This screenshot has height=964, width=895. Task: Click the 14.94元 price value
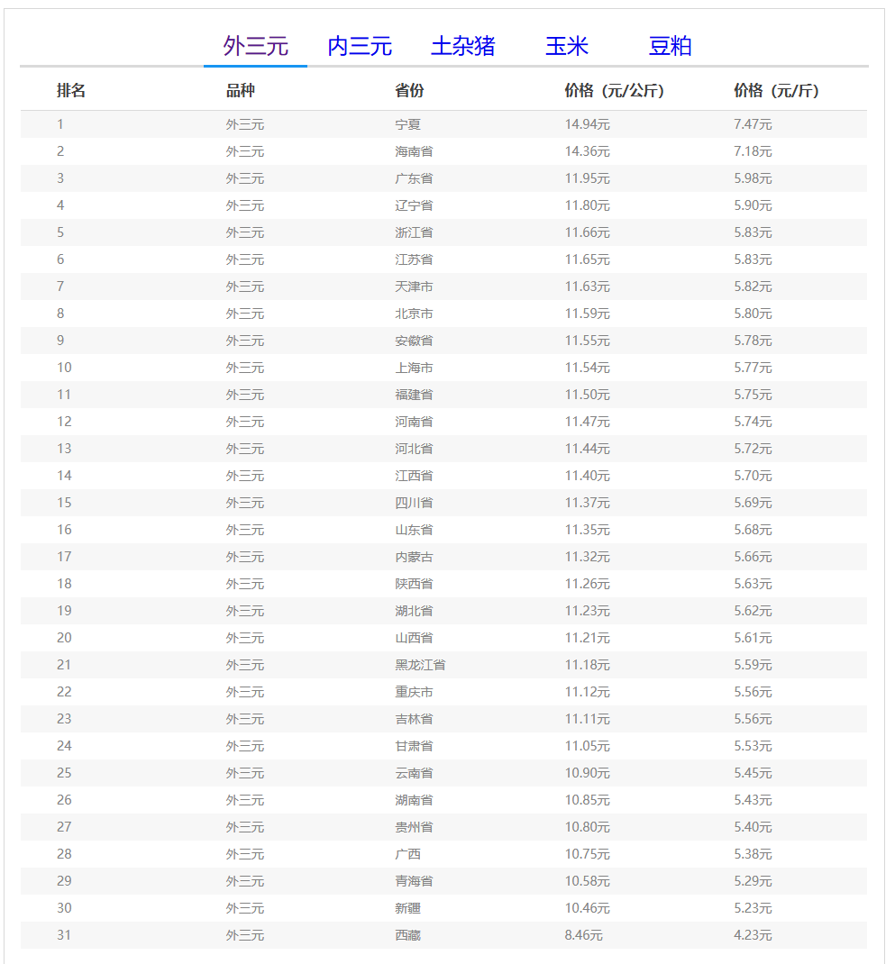tap(588, 124)
